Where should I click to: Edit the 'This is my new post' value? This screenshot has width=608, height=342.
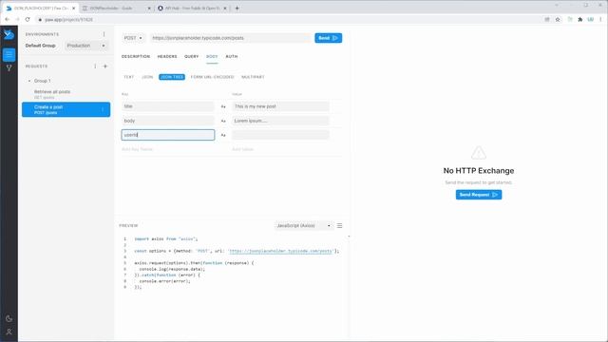click(x=280, y=106)
